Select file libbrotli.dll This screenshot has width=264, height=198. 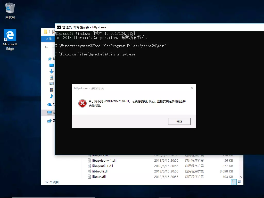[100, 171]
